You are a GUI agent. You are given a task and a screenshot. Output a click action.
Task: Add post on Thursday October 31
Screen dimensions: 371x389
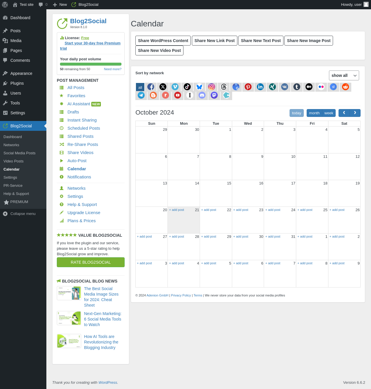(273, 236)
